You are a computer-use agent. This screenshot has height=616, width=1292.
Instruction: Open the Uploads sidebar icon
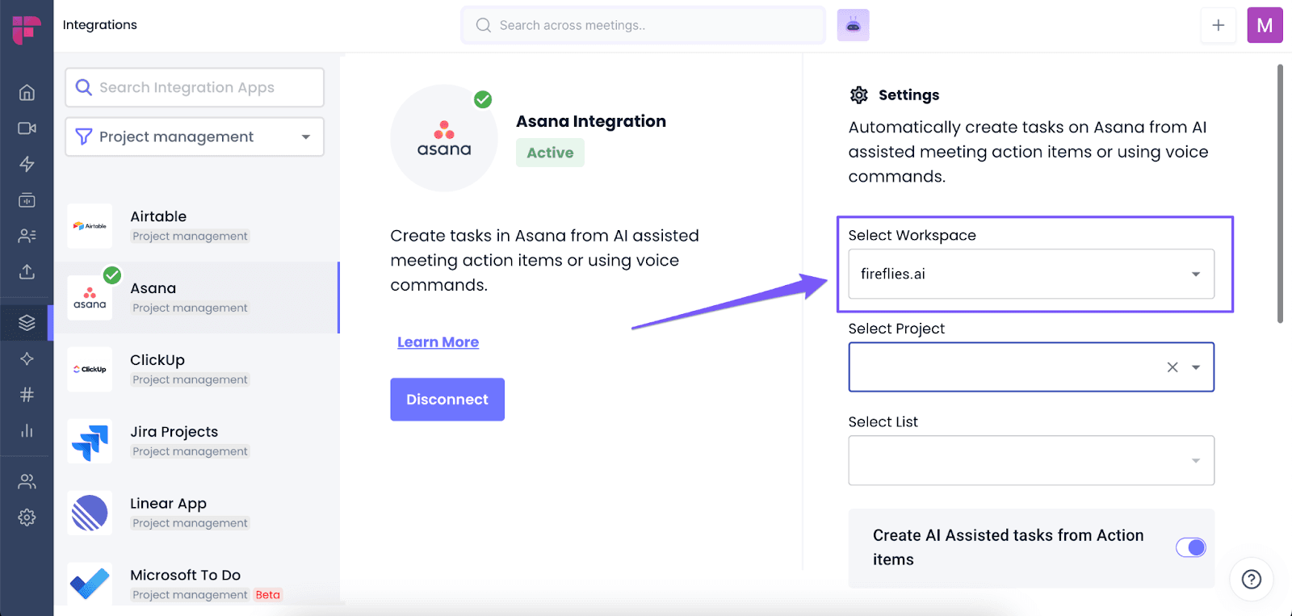[27, 271]
